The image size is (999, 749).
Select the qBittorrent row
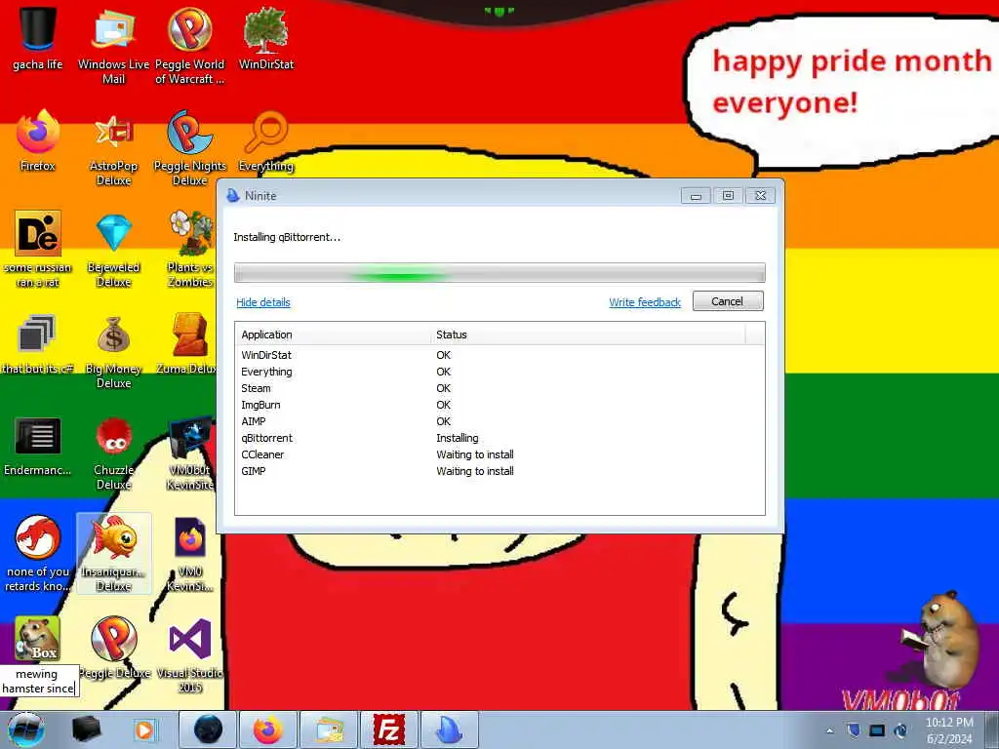pos(499,438)
